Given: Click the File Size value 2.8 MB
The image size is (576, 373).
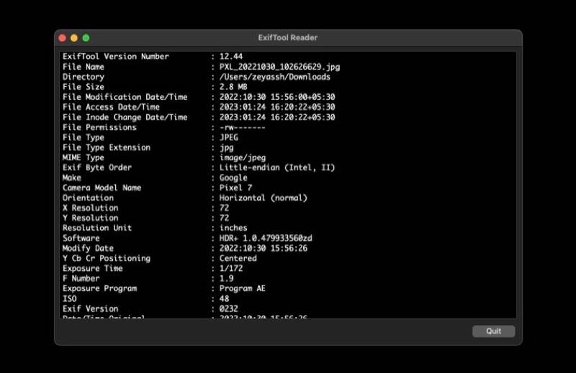Looking at the screenshot, I should coord(233,87).
